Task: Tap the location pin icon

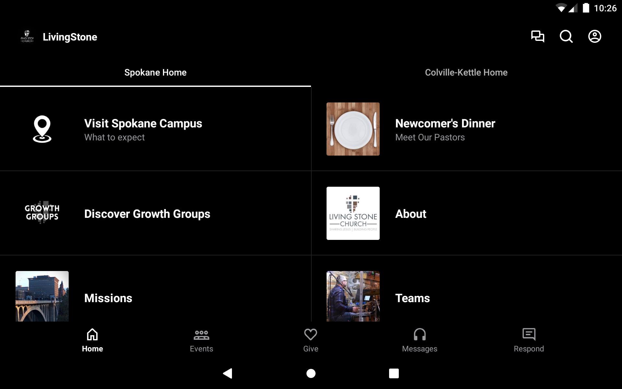Action: click(42, 129)
